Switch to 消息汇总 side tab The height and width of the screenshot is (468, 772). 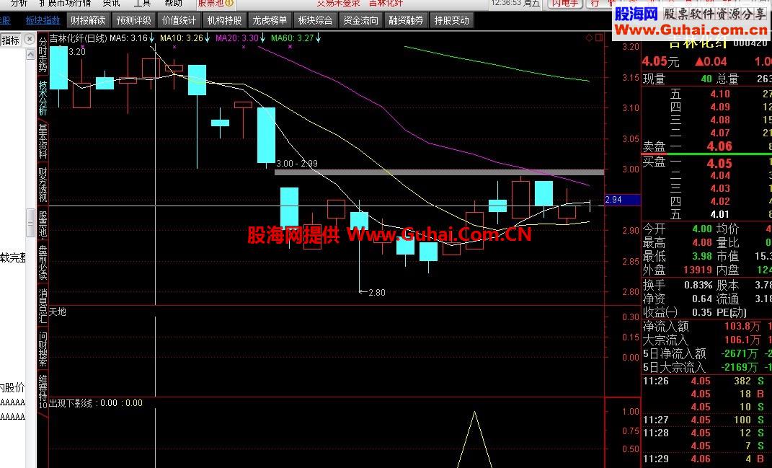point(43,306)
